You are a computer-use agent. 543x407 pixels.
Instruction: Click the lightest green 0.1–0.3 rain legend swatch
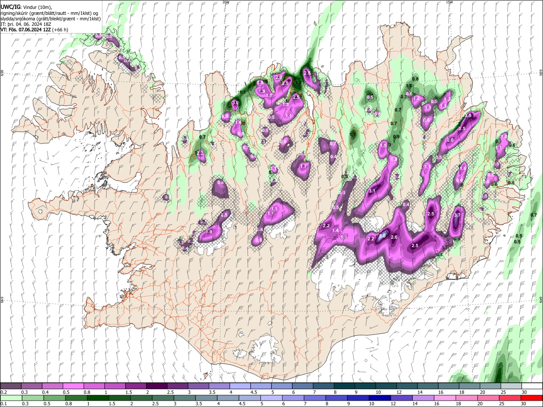pyautogui.click(x=11, y=398)
